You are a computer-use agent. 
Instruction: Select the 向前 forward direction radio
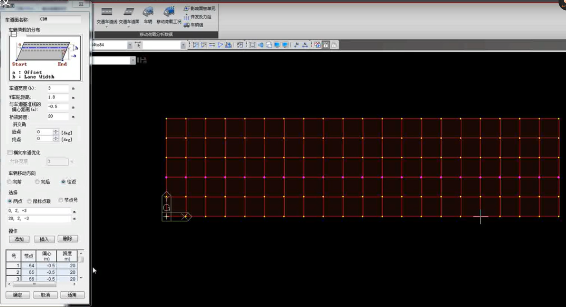click(x=10, y=182)
